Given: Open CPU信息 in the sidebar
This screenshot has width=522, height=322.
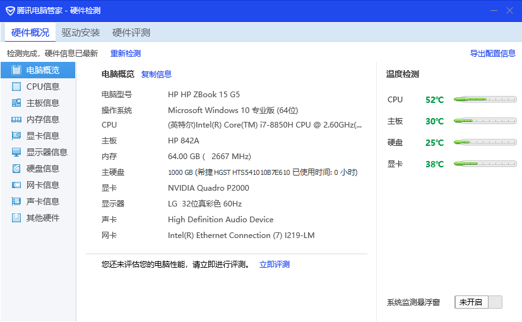Looking at the screenshot, I should (38, 86).
